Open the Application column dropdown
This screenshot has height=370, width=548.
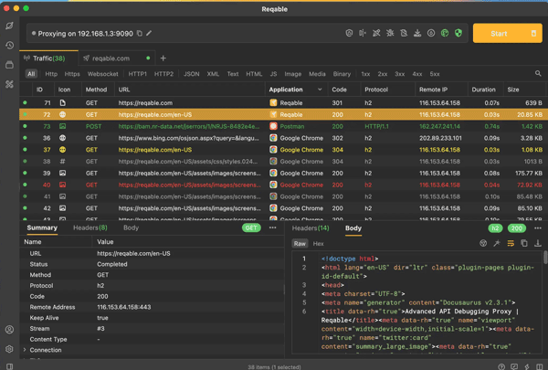point(320,90)
